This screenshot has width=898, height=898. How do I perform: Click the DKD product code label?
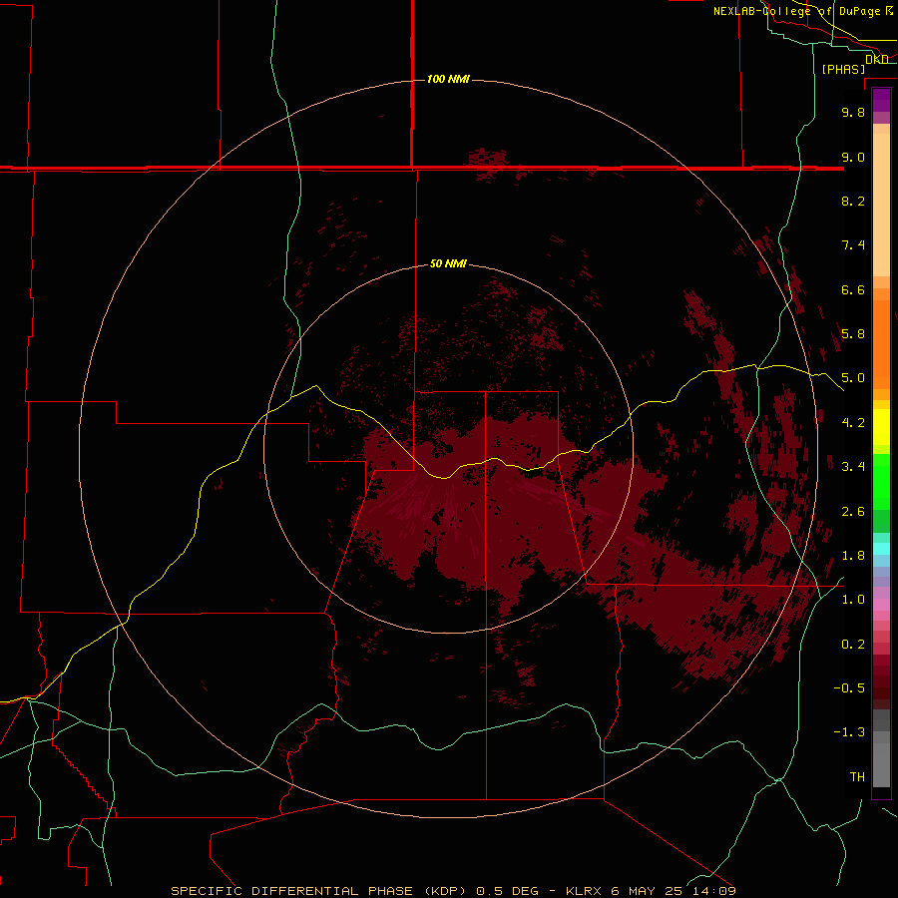(877, 60)
